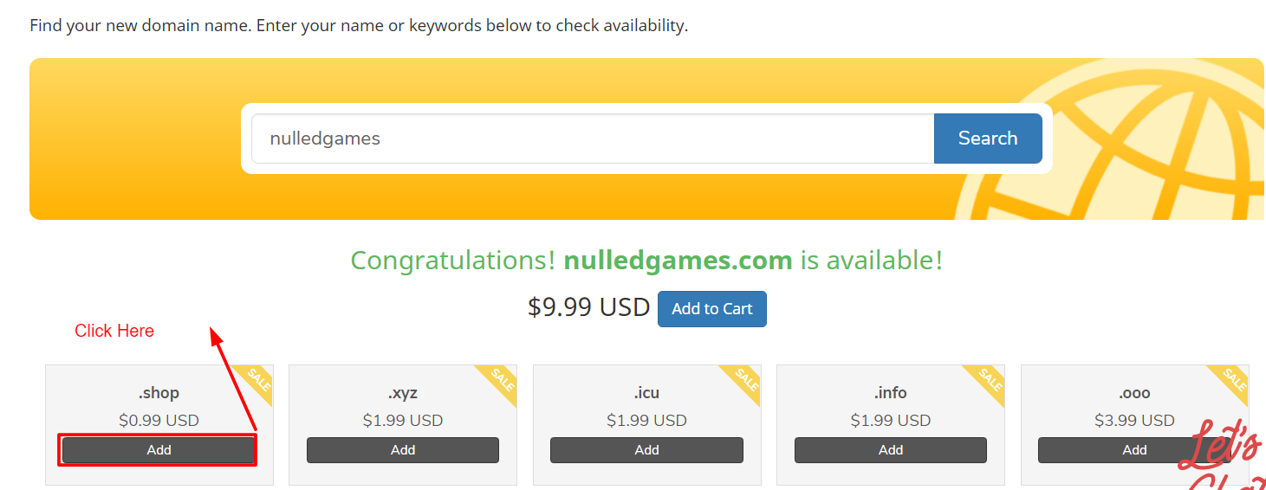Click the red Click Here annotation
The width and height of the screenshot is (1266, 490).
(114, 331)
